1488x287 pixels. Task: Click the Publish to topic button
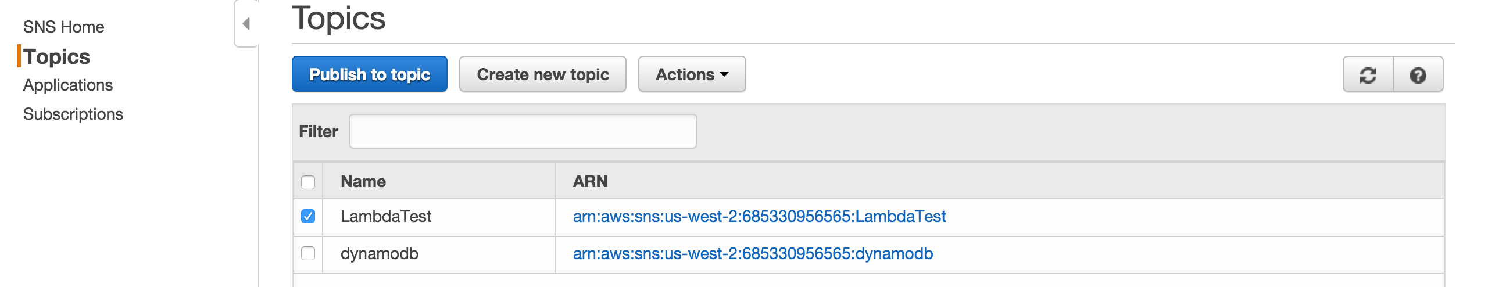coord(370,74)
